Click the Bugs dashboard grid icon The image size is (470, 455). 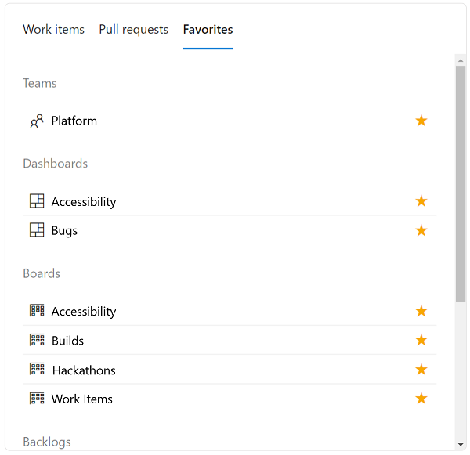point(37,230)
